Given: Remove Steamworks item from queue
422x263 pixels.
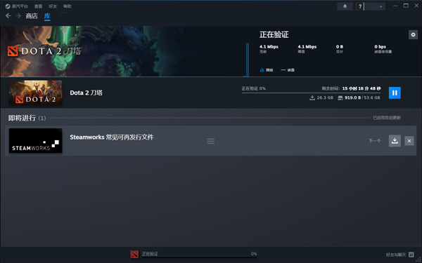Looking at the screenshot, I should click(409, 141).
